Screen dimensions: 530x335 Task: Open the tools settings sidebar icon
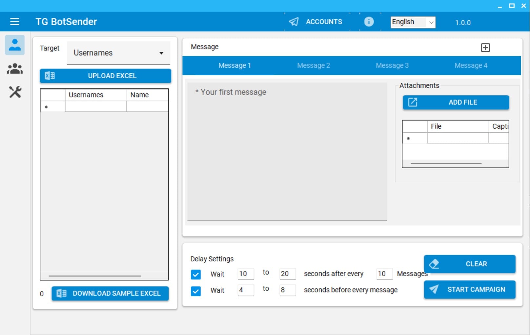15,92
